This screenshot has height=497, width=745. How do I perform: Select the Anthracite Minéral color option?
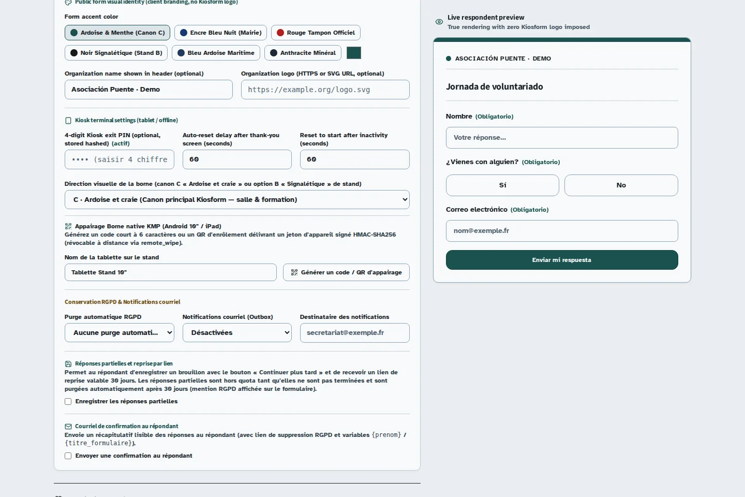tap(303, 53)
